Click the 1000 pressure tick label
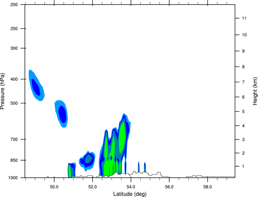This screenshot has width=258, height=197. pyautogui.click(x=13, y=178)
